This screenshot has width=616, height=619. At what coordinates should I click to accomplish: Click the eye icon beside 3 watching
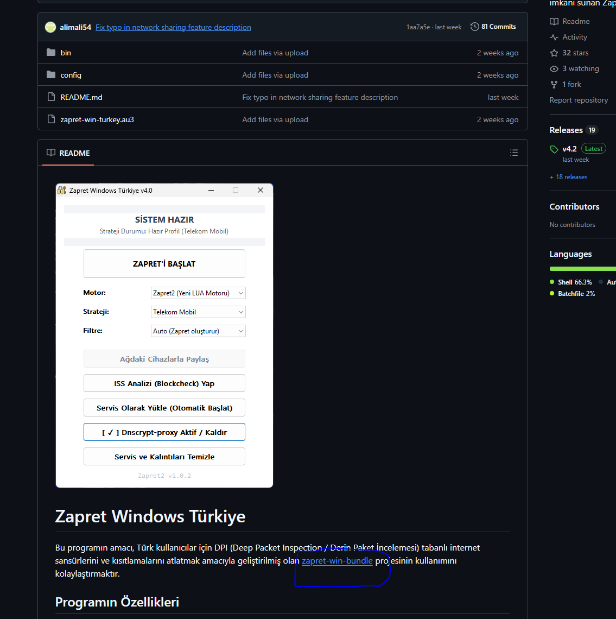[554, 69]
